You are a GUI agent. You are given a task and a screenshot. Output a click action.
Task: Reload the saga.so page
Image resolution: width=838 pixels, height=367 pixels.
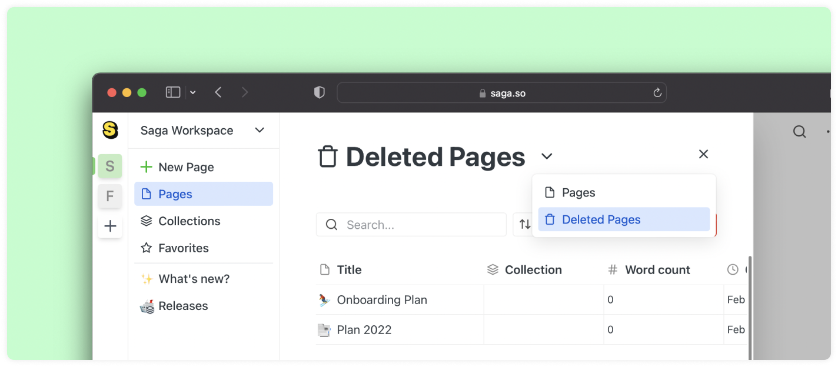click(657, 93)
